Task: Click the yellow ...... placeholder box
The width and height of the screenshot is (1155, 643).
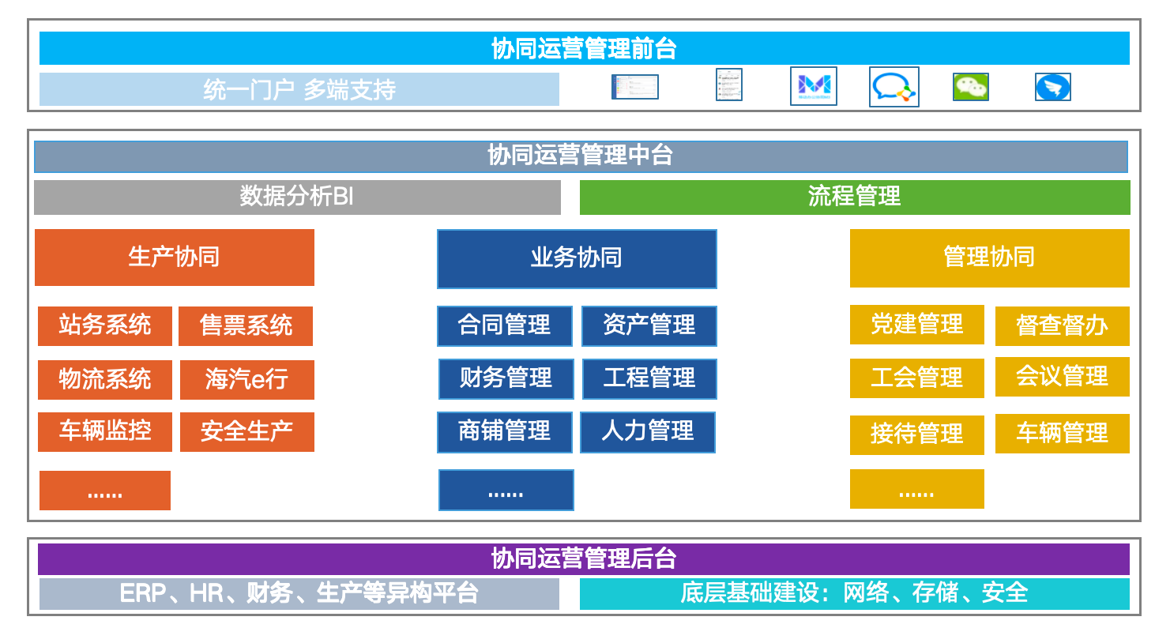Action: [917, 489]
